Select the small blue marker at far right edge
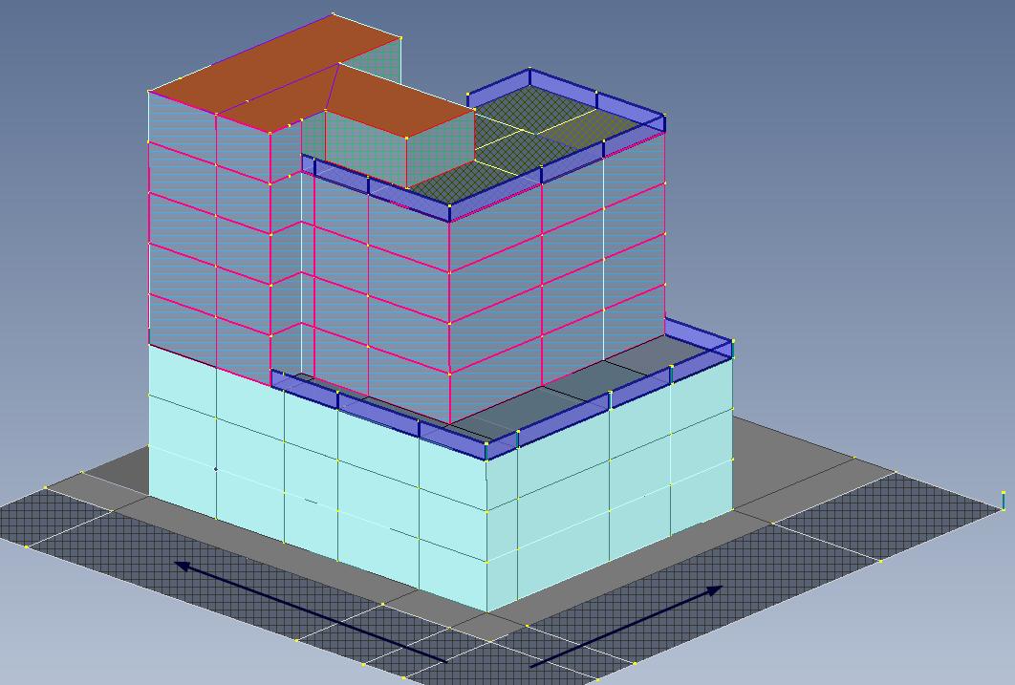The height and width of the screenshot is (685, 1015). pyautogui.click(x=1004, y=500)
